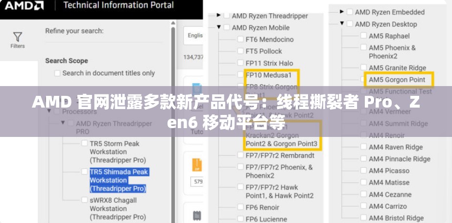Tick the AMD Ryzen Threadripper checkbox
Image resolution: width=452 pixels, height=223 pixels.
pyautogui.click(x=227, y=16)
